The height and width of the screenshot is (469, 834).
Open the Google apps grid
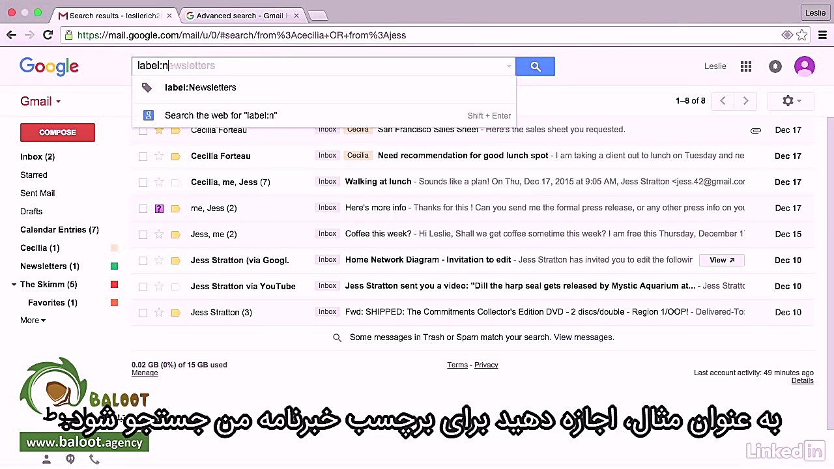tap(746, 66)
